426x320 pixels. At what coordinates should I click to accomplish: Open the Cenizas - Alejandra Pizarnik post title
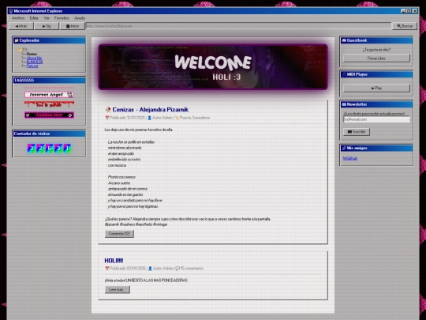[150, 110]
